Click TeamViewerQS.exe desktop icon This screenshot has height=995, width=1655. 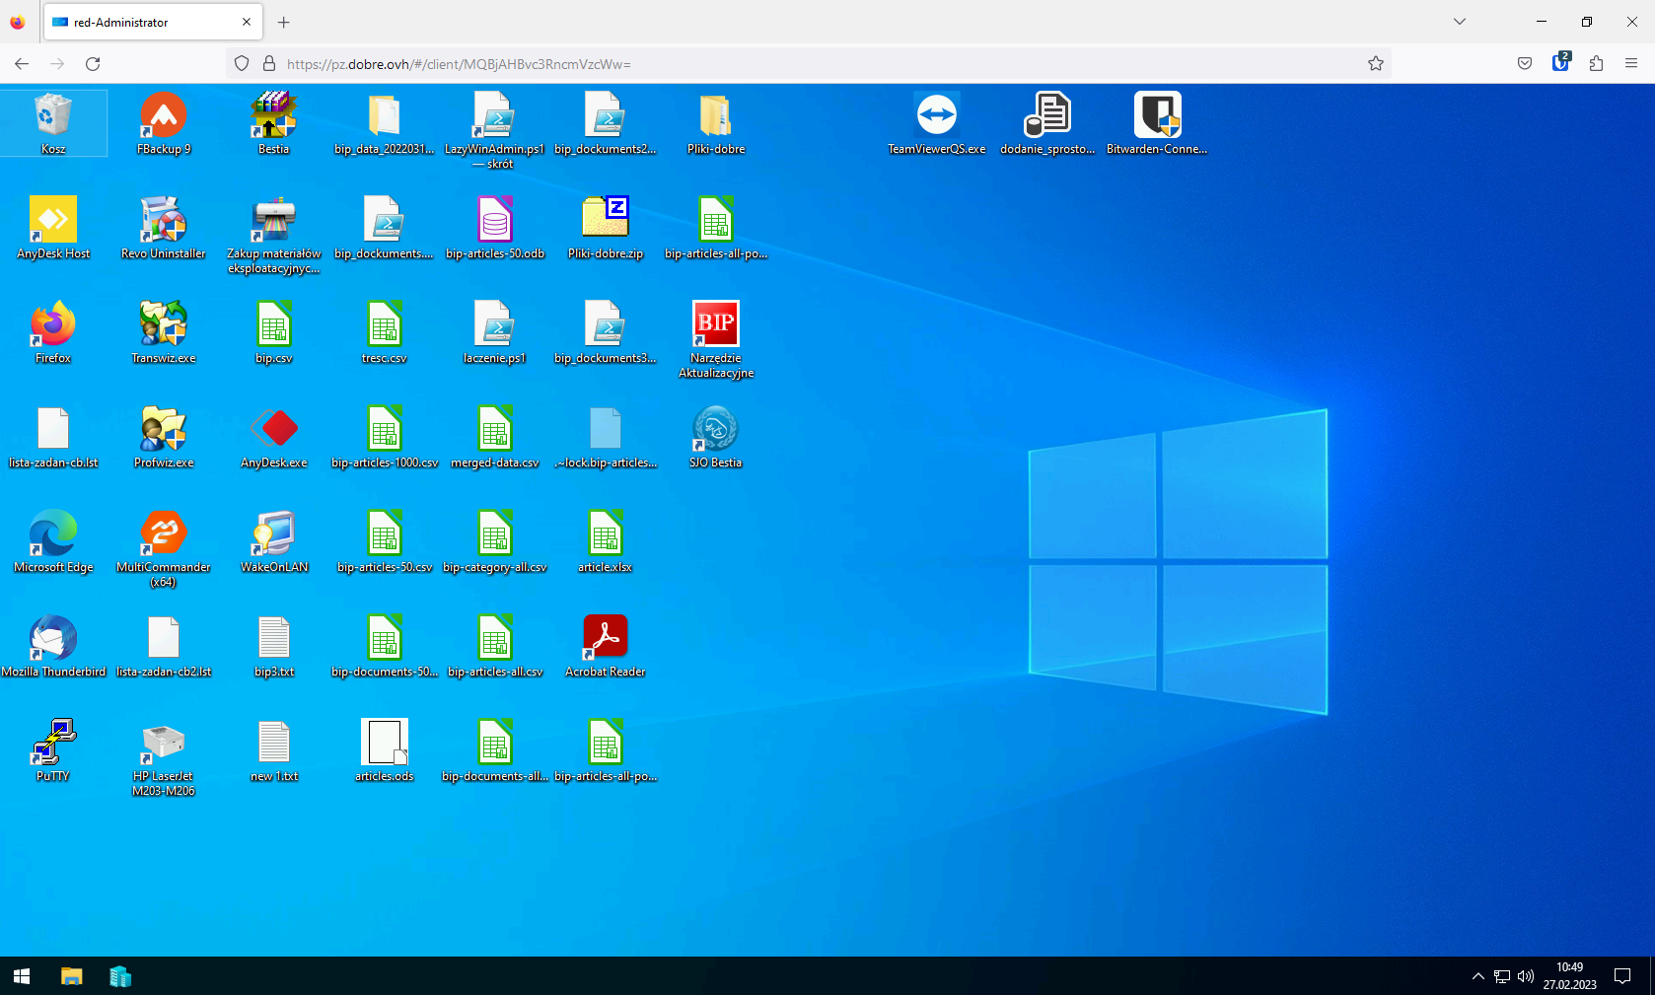937,123
